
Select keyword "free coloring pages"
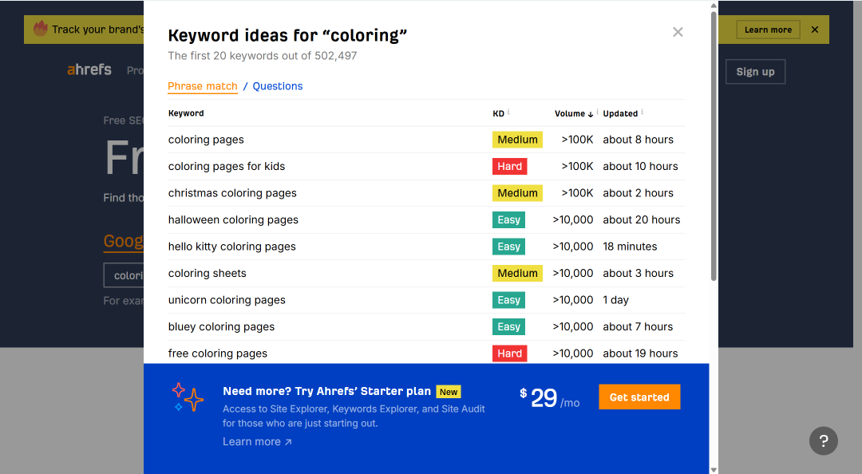(218, 354)
